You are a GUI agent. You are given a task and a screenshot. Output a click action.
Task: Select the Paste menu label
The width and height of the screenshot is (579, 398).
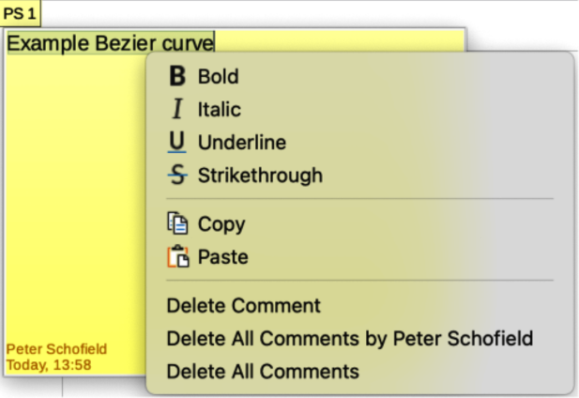(x=222, y=256)
